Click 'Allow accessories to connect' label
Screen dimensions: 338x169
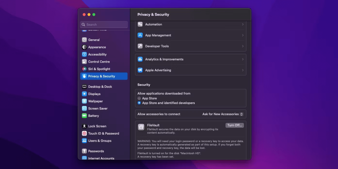159,114
